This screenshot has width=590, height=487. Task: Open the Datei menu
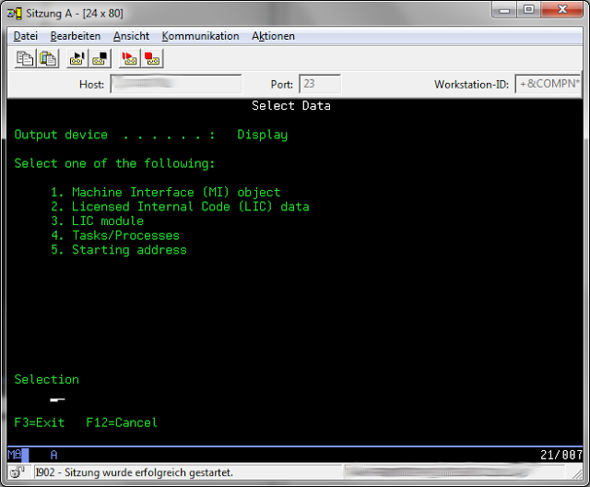tap(26, 36)
